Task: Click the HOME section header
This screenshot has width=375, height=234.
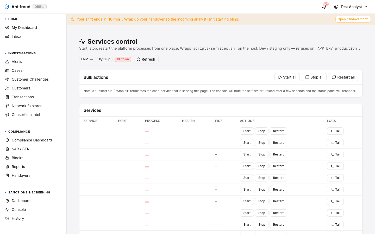Action: 13,19
